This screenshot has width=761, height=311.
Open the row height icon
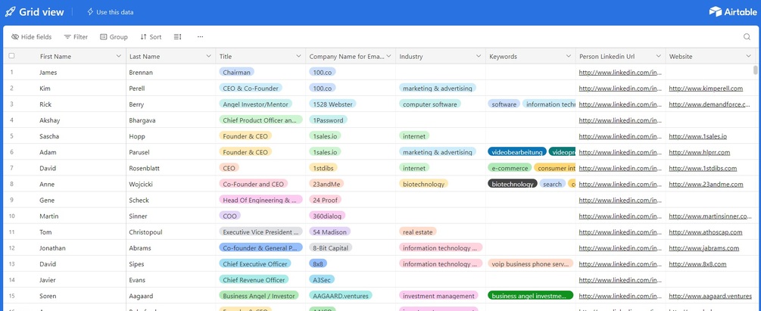click(x=178, y=37)
